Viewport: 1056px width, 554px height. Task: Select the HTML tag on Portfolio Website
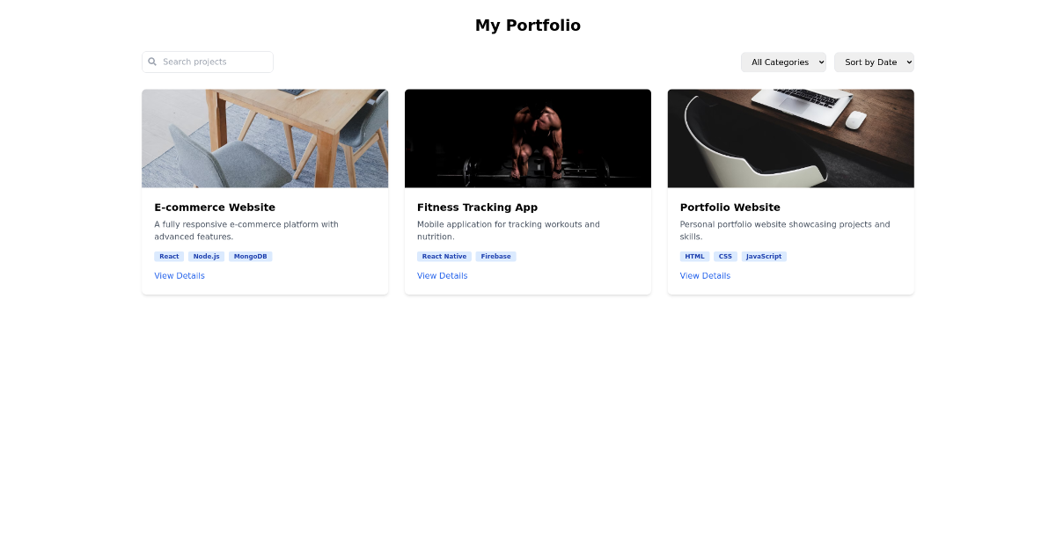[x=694, y=256]
